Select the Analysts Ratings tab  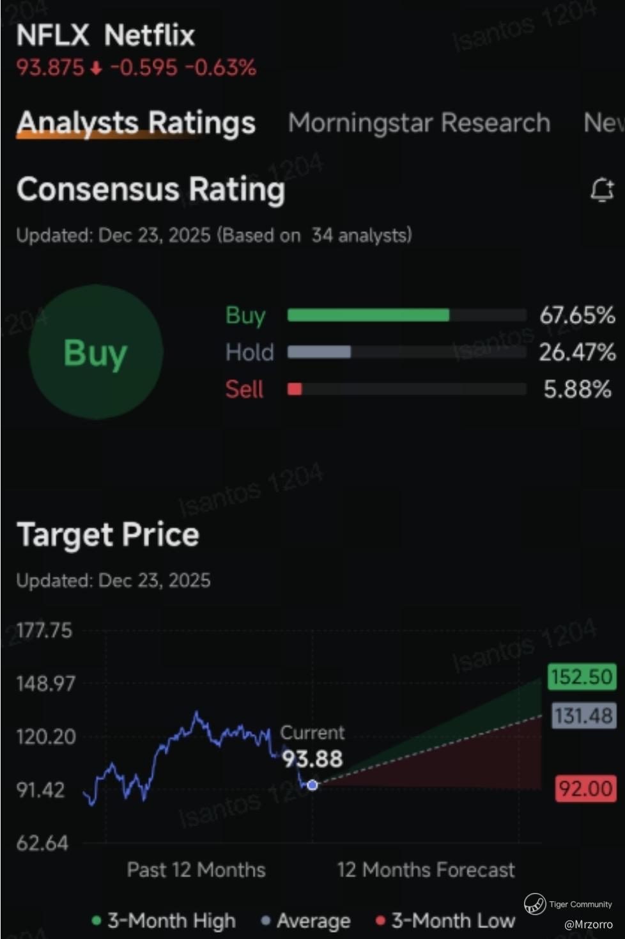(x=136, y=122)
